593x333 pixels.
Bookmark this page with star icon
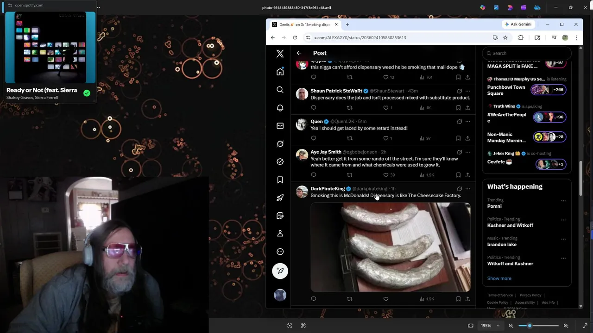coord(505,37)
